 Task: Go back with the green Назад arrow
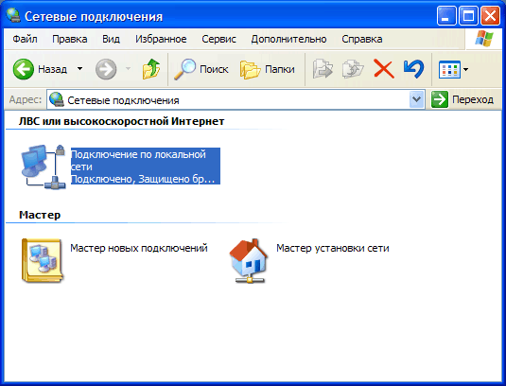point(24,69)
